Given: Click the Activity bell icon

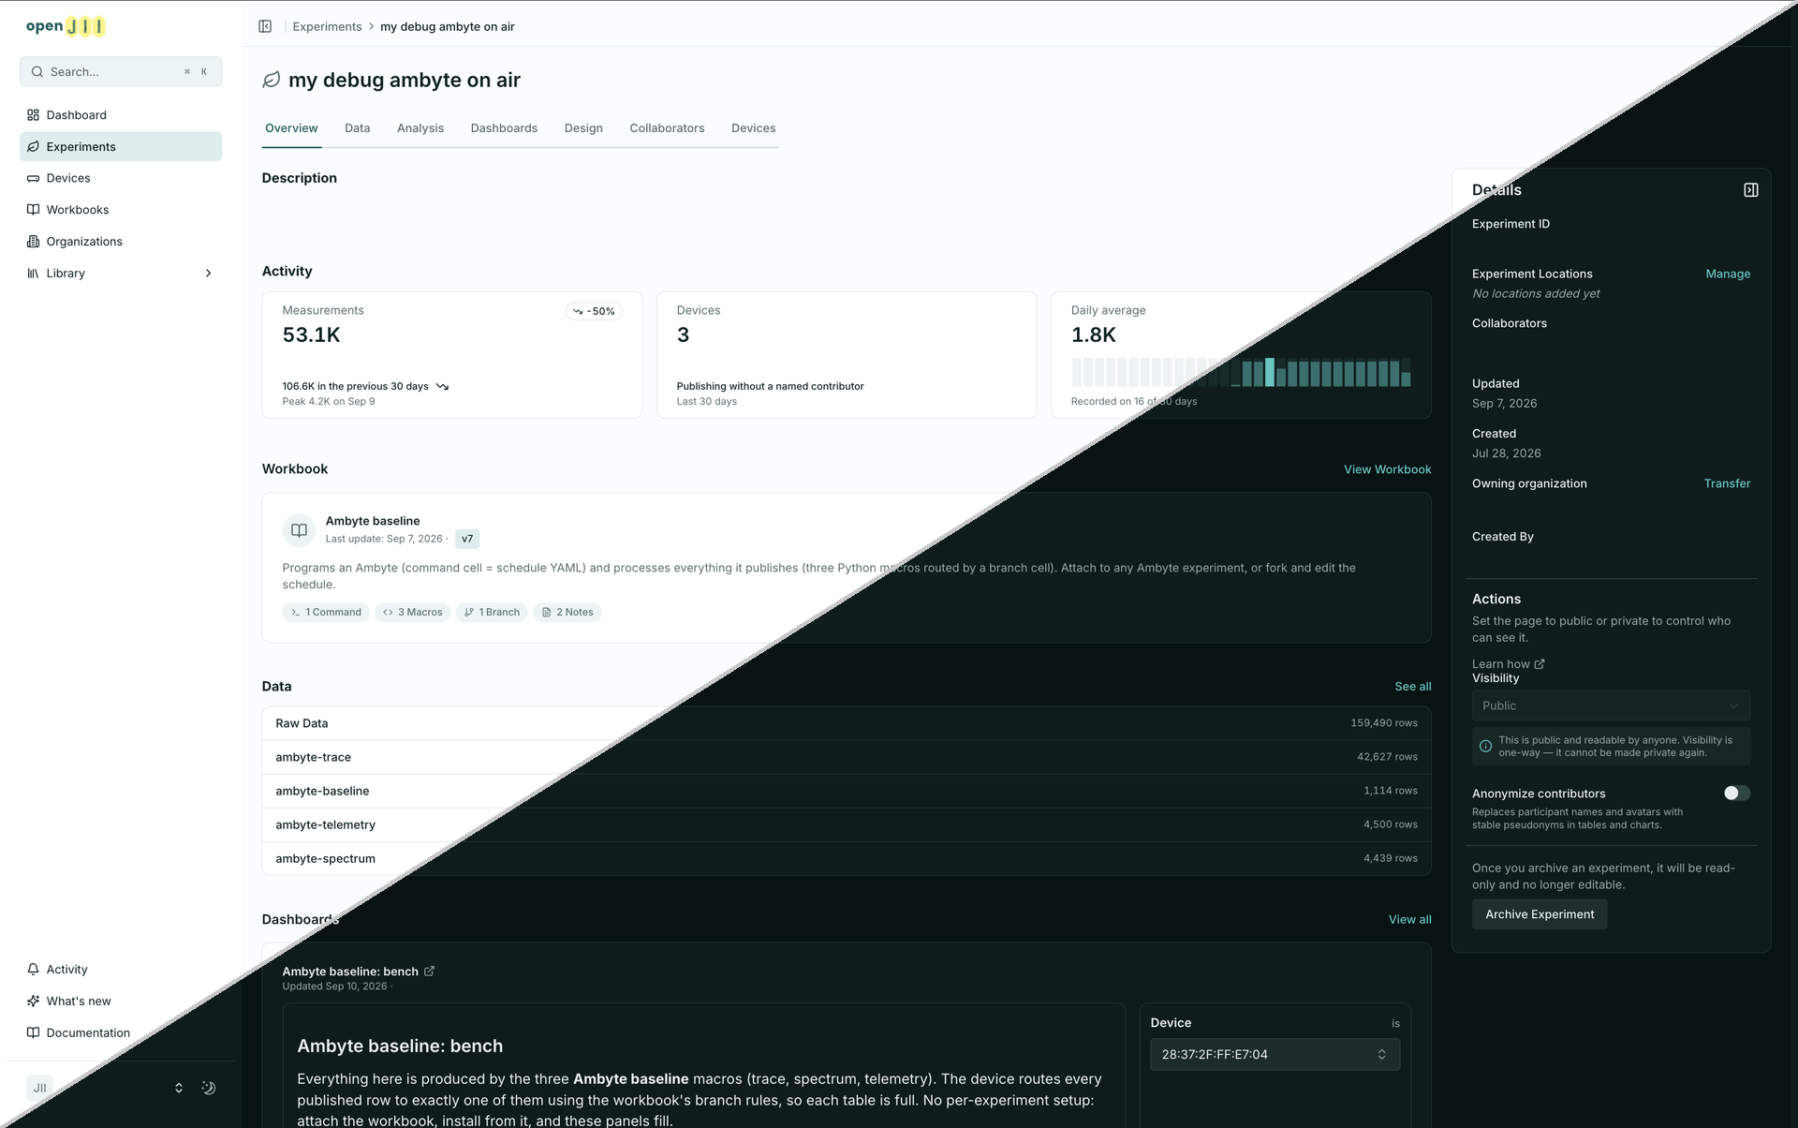Looking at the screenshot, I should click(33, 970).
